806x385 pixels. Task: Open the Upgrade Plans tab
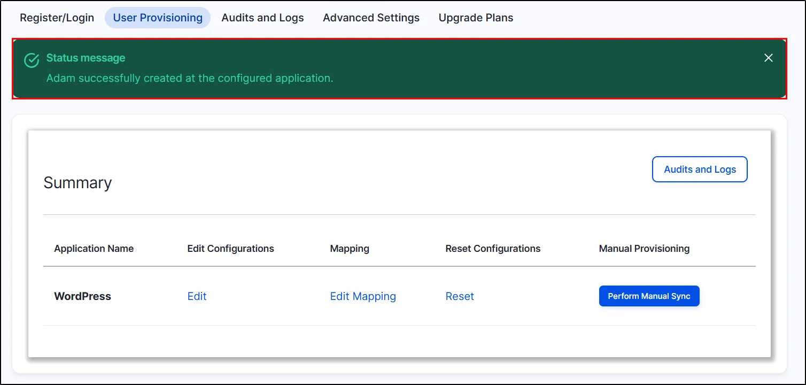[x=476, y=18]
